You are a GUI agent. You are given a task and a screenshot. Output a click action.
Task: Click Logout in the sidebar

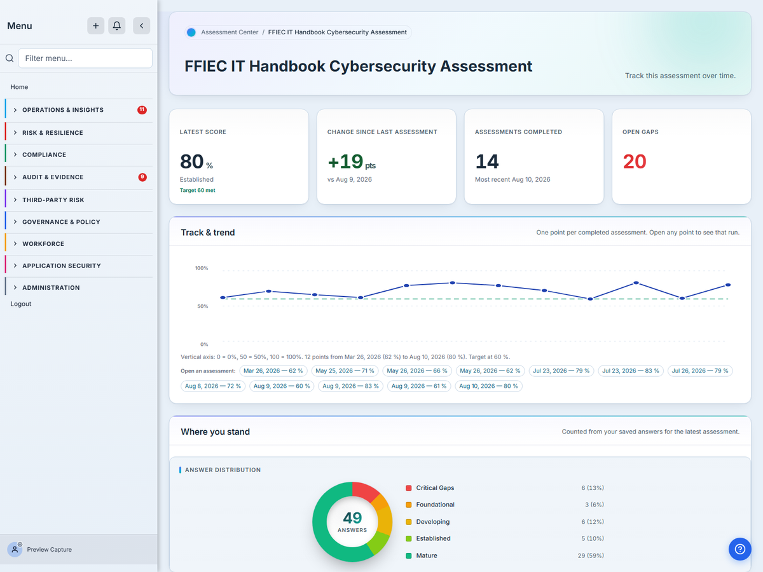click(21, 304)
